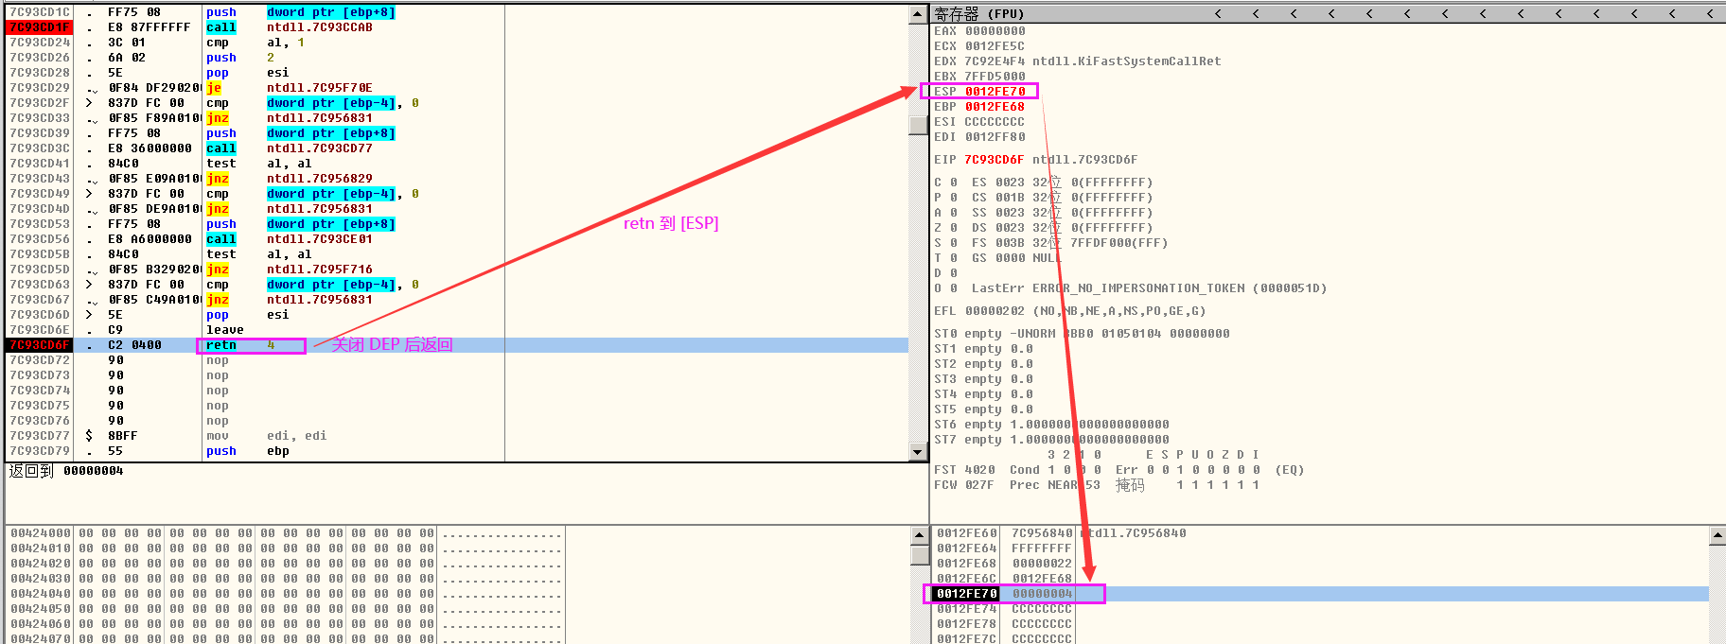
Task: Select the EIP register value 7C93CD6F
Action: pos(995,160)
